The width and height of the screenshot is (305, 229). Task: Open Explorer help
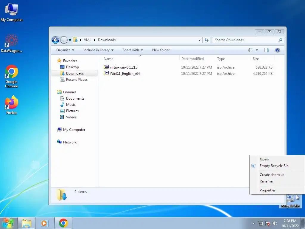click(278, 50)
